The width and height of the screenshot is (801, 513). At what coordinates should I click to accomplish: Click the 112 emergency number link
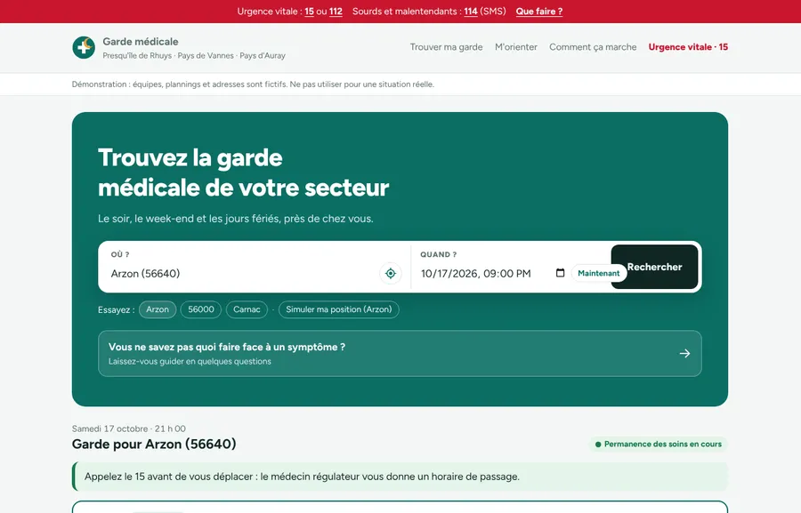336,12
